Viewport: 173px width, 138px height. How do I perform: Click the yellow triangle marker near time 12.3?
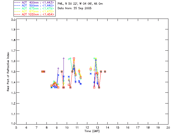point(91,67)
